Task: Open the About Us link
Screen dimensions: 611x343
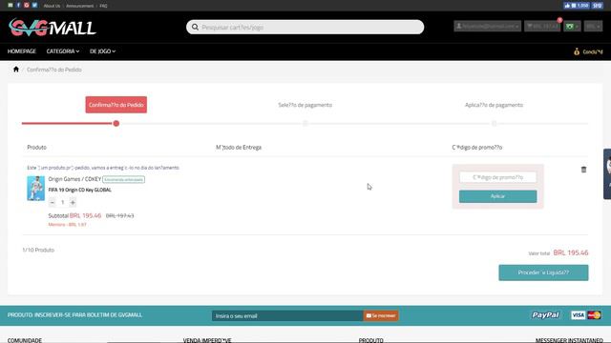Action: (52, 6)
